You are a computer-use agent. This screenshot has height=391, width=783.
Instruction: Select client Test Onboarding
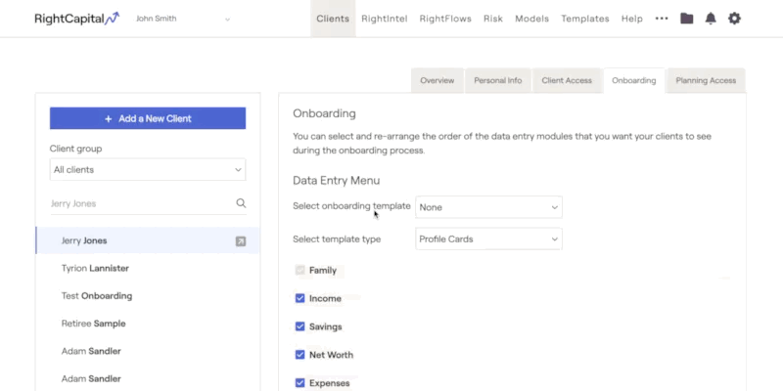148,296
